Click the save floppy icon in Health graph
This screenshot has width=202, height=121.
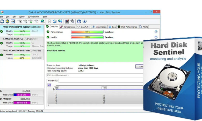click(49, 85)
